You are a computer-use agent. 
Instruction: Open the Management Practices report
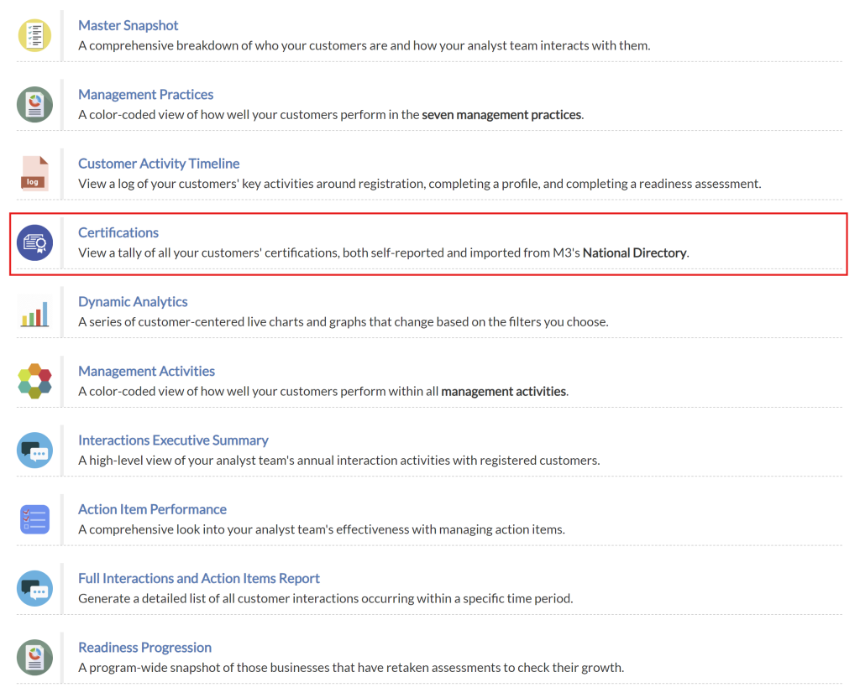(x=145, y=95)
